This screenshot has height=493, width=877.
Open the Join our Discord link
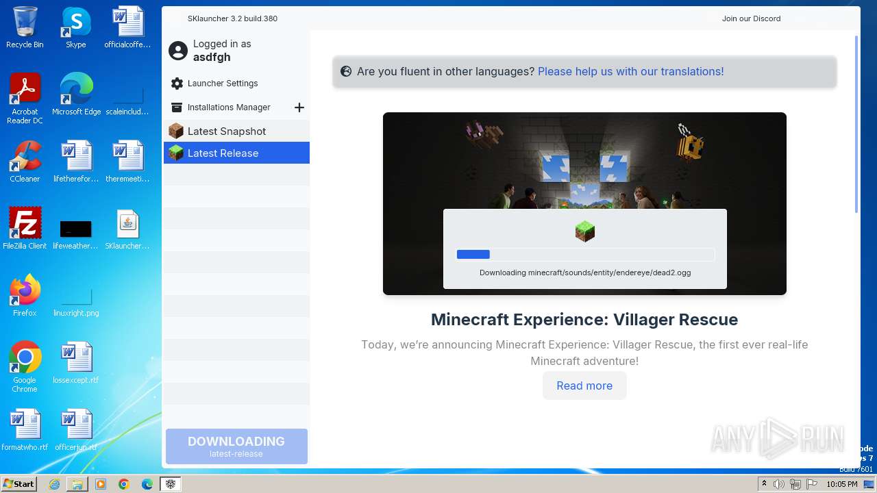coord(751,18)
